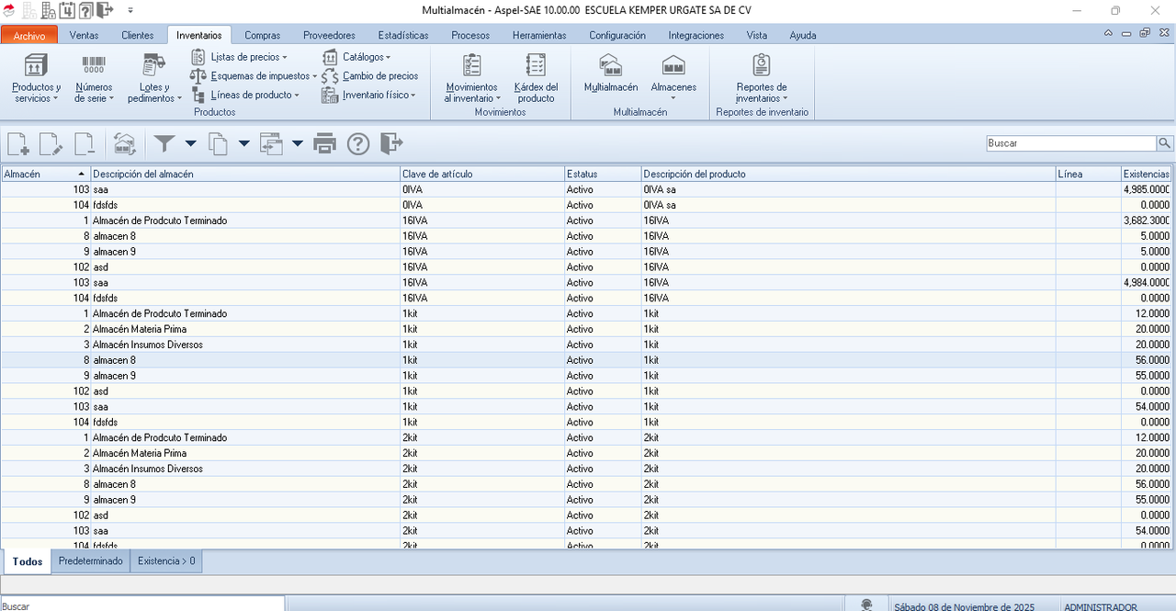Click the magnifier icon beside the Buscar field
The height and width of the screenshot is (611, 1176).
1165,143
